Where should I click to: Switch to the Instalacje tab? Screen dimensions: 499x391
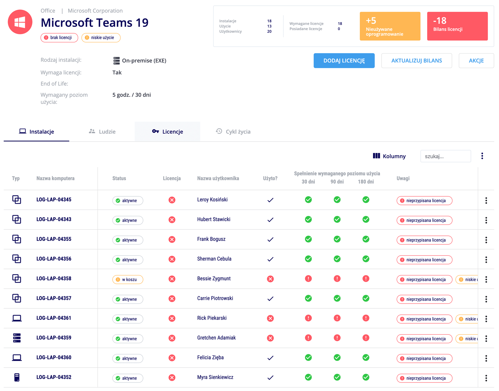pyautogui.click(x=36, y=132)
